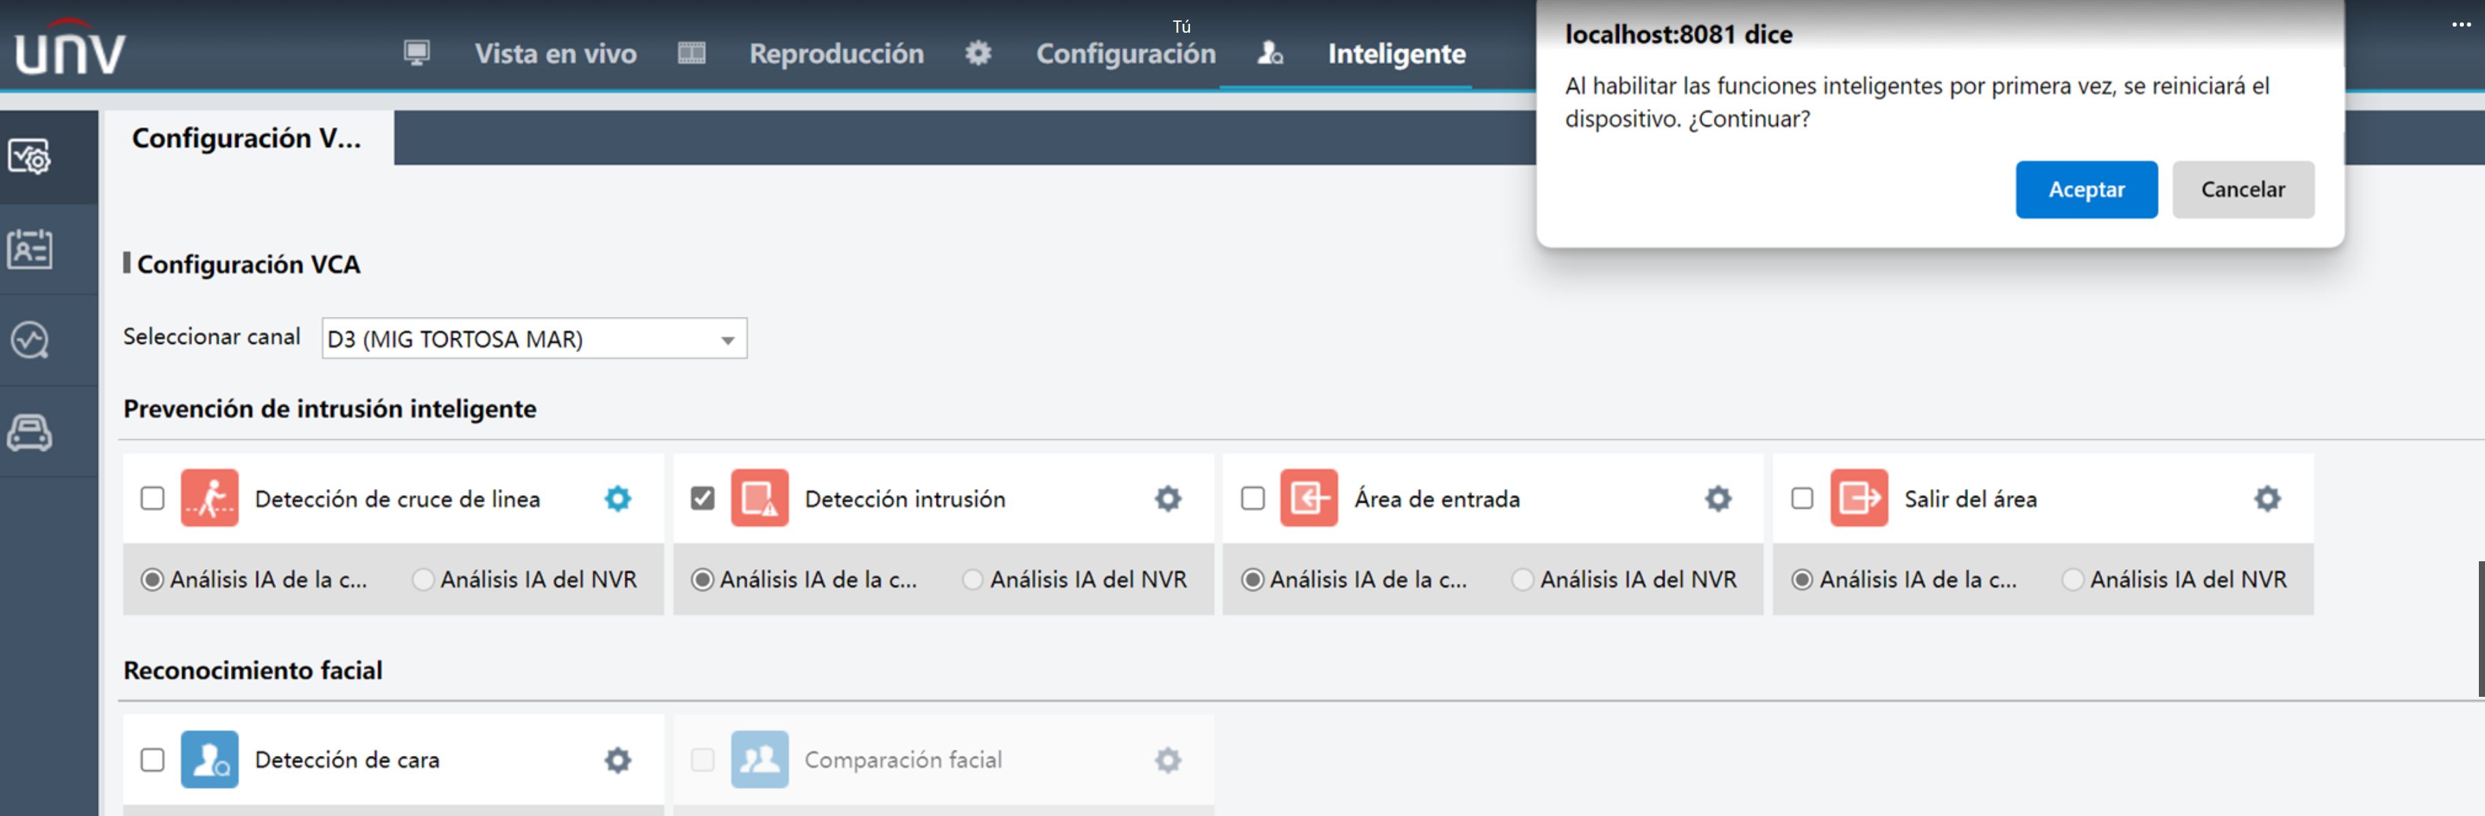This screenshot has height=816, width=2485.
Task: Click the Prevención de intrusión inteligente heading
Action: click(330, 409)
